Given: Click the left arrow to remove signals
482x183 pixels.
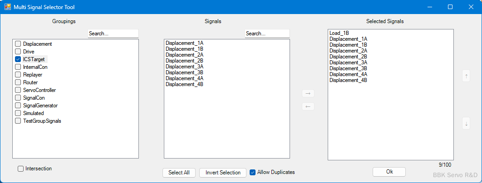Looking at the screenshot, I should coord(308,106).
